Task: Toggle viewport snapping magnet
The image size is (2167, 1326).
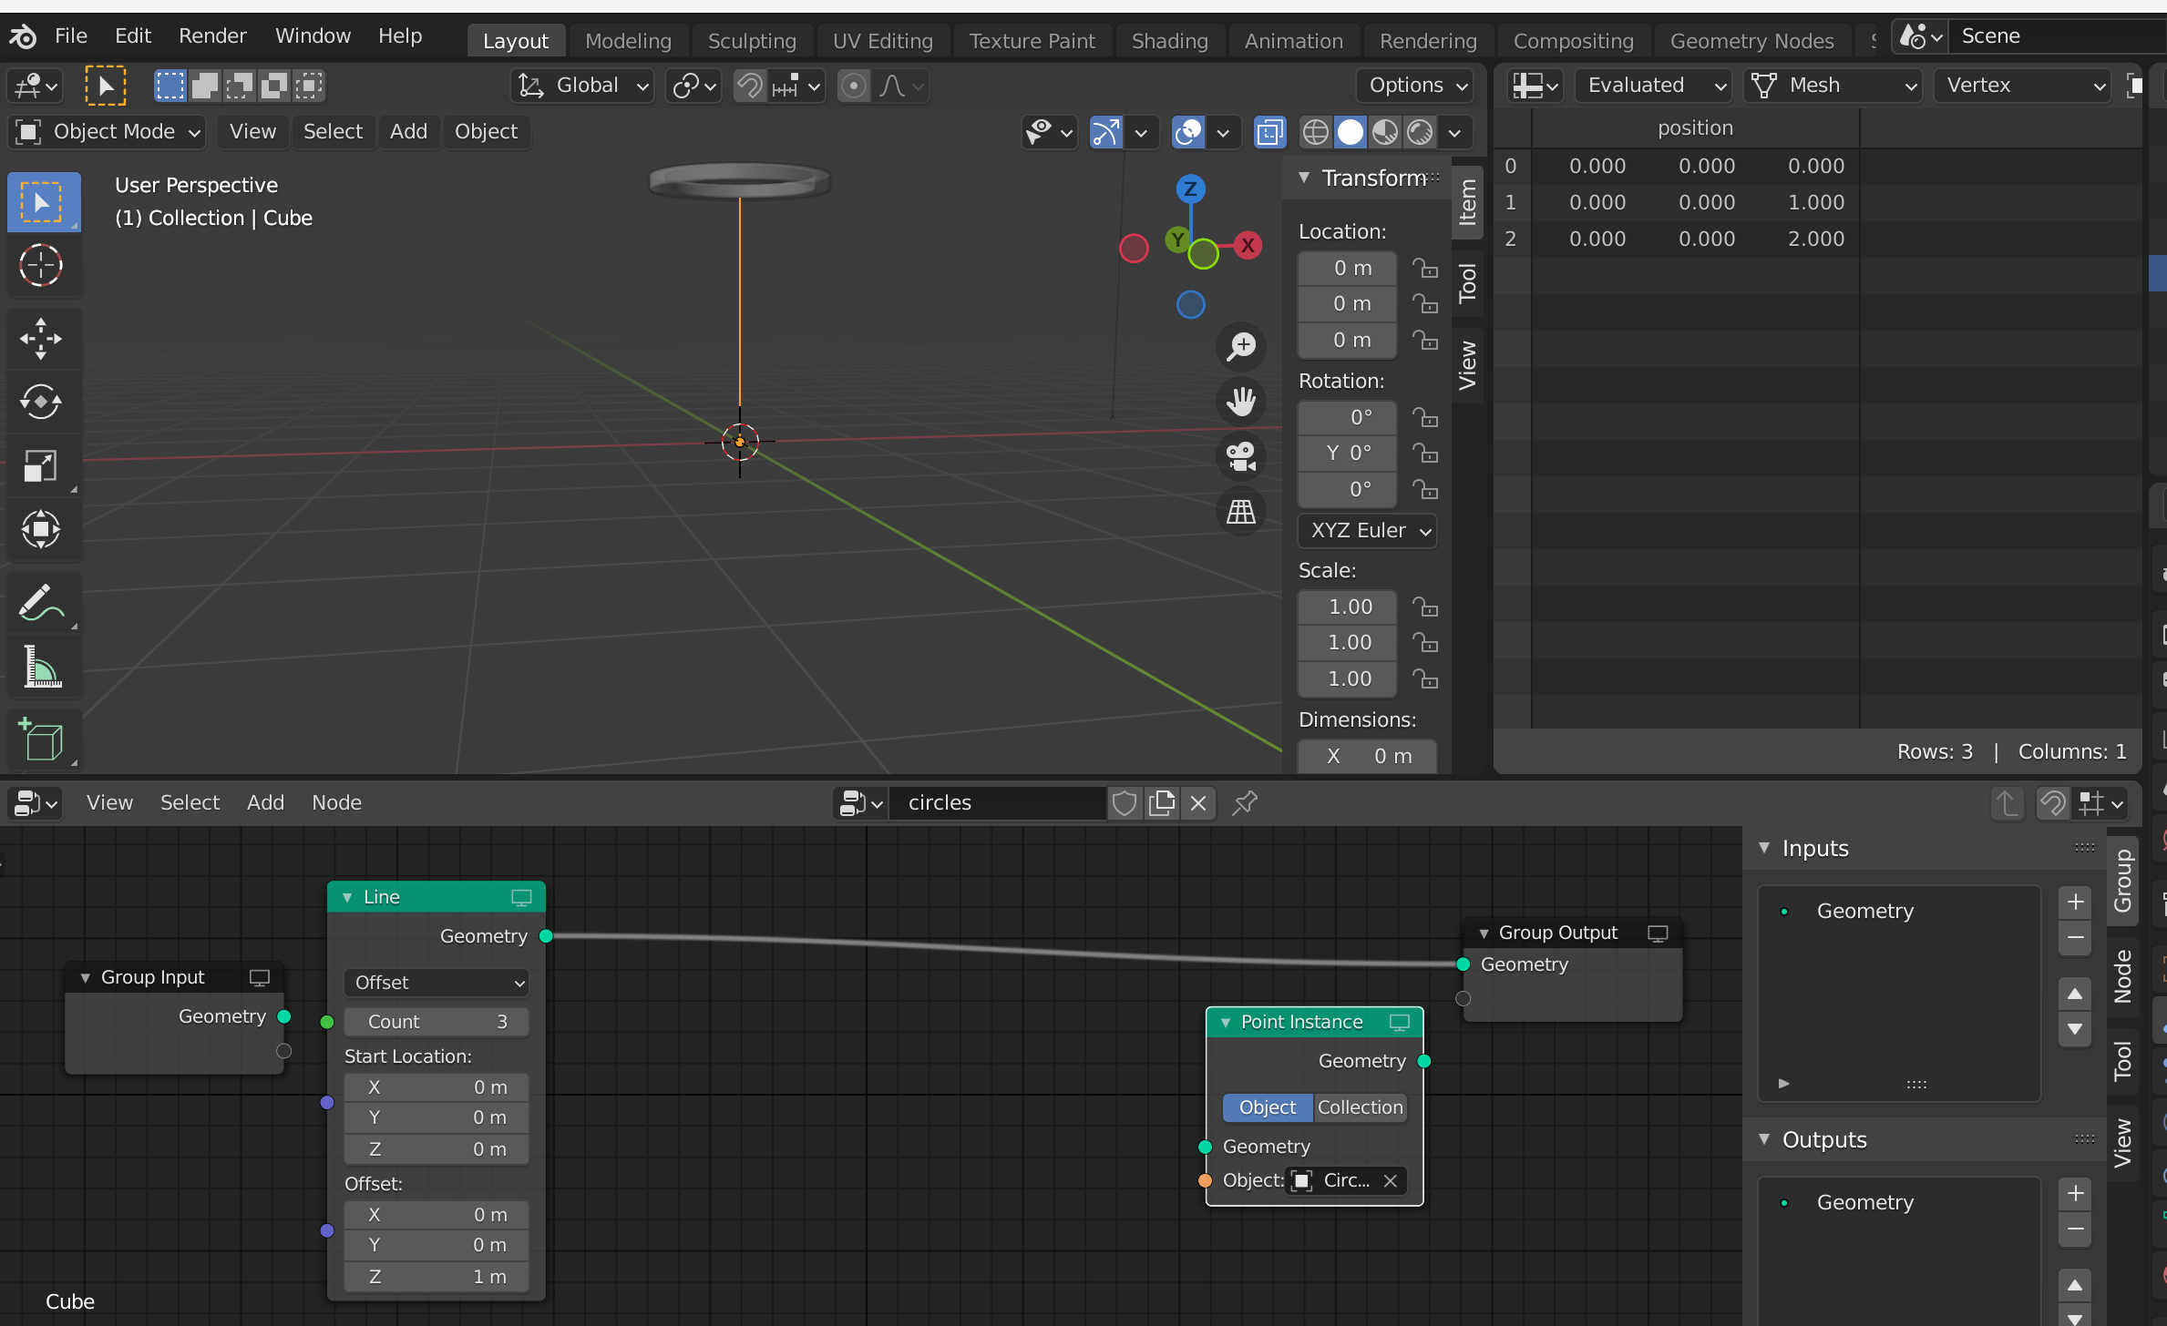Action: pyautogui.click(x=749, y=87)
